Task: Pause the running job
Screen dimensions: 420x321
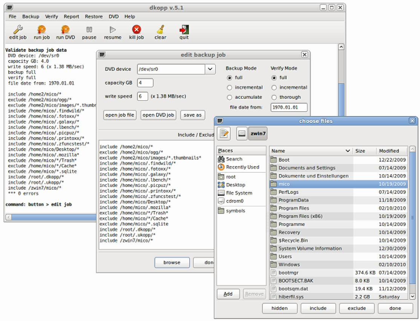Action: coord(89,30)
